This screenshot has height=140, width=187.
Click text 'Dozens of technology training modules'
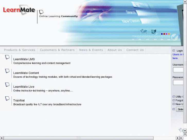pos(35,77)
